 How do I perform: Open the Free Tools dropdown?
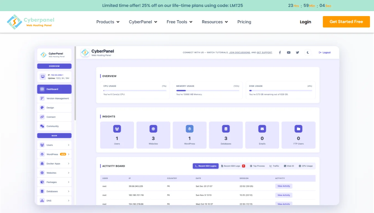tap(179, 22)
